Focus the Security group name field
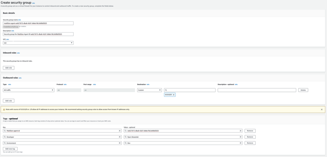 (38, 23)
